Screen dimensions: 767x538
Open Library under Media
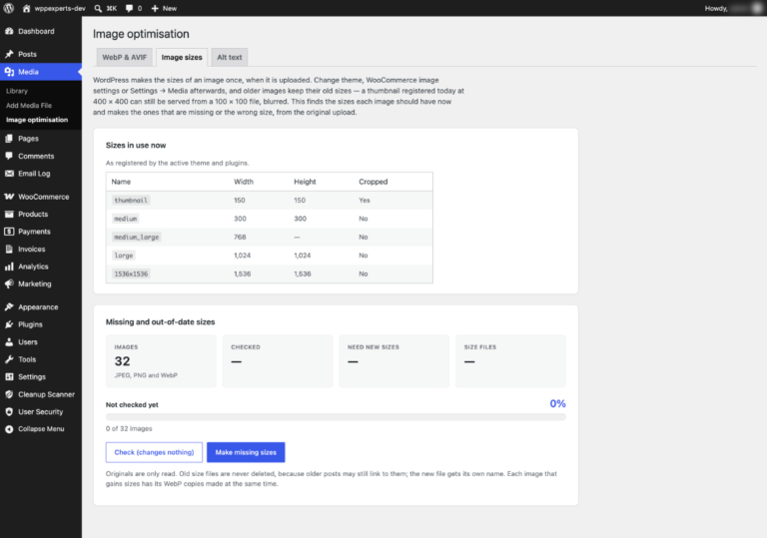[x=17, y=91]
